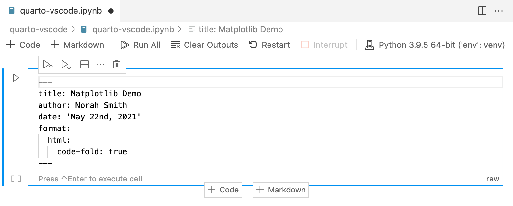This screenshot has width=513, height=206.
Task: Change the cell language from raw
Action: (x=493, y=179)
